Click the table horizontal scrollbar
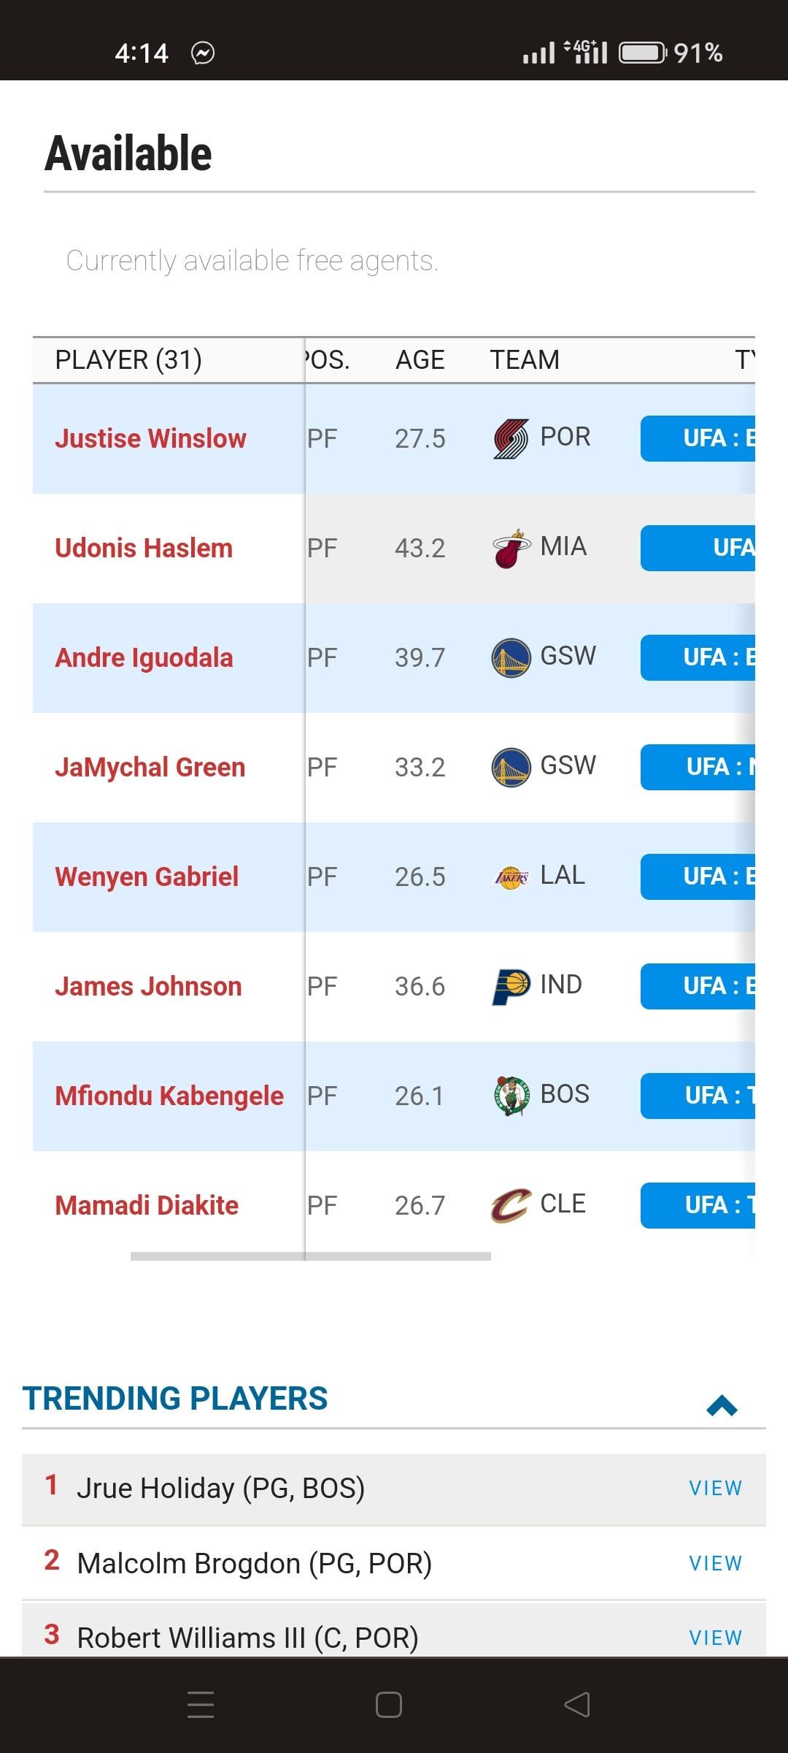Image resolution: width=788 pixels, height=1753 pixels. tap(311, 1256)
